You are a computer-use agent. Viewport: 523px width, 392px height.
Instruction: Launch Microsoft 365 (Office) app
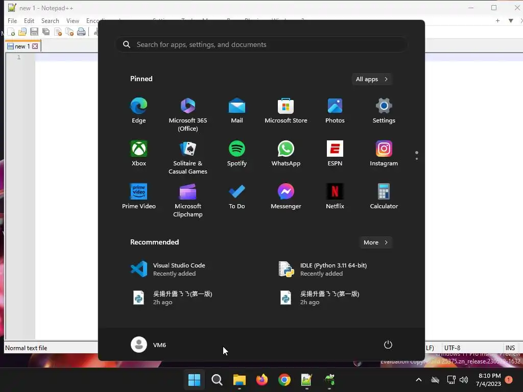(188, 114)
